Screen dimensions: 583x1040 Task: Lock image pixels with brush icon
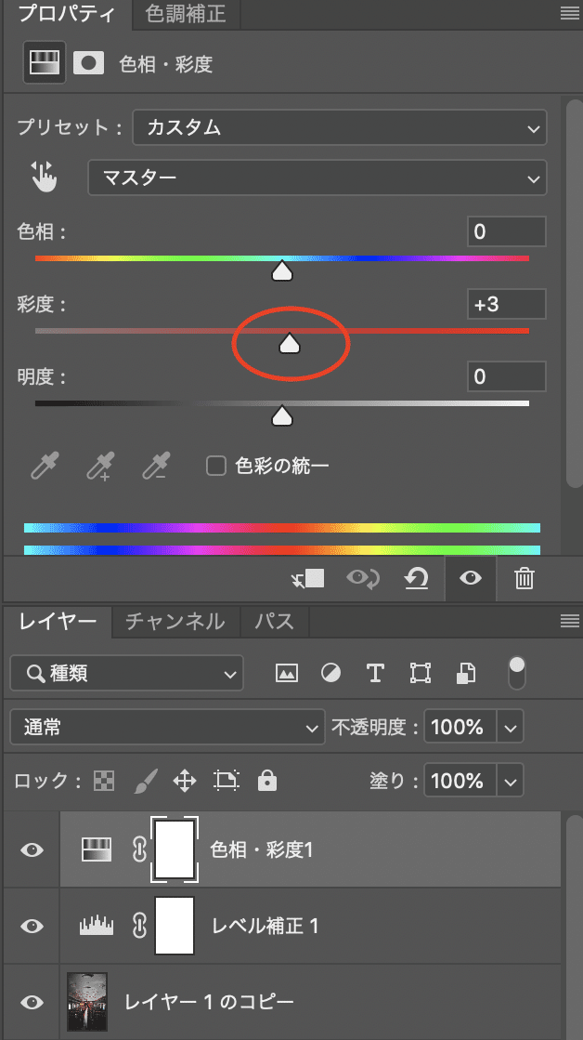(x=145, y=781)
